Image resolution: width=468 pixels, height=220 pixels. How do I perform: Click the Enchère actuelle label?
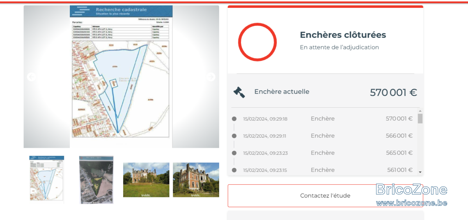click(x=282, y=92)
